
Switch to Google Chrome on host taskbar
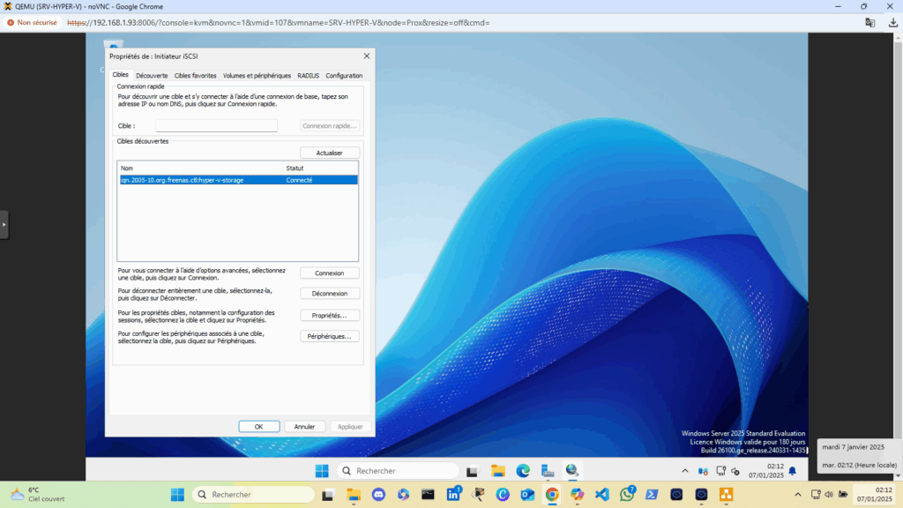click(552, 495)
